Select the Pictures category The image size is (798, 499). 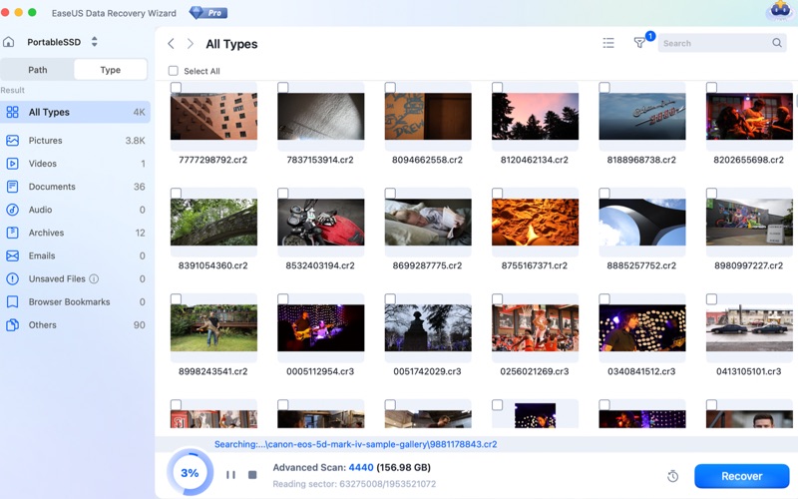76,141
